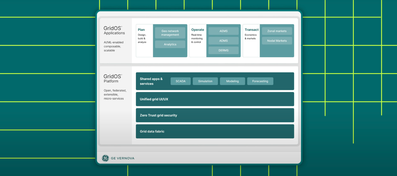Click the Economics & markets text
Screen dimensions: 397x176
pyautogui.click(x=250, y=37)
